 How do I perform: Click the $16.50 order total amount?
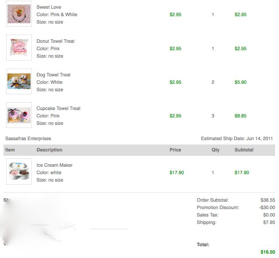click(268, 252)
